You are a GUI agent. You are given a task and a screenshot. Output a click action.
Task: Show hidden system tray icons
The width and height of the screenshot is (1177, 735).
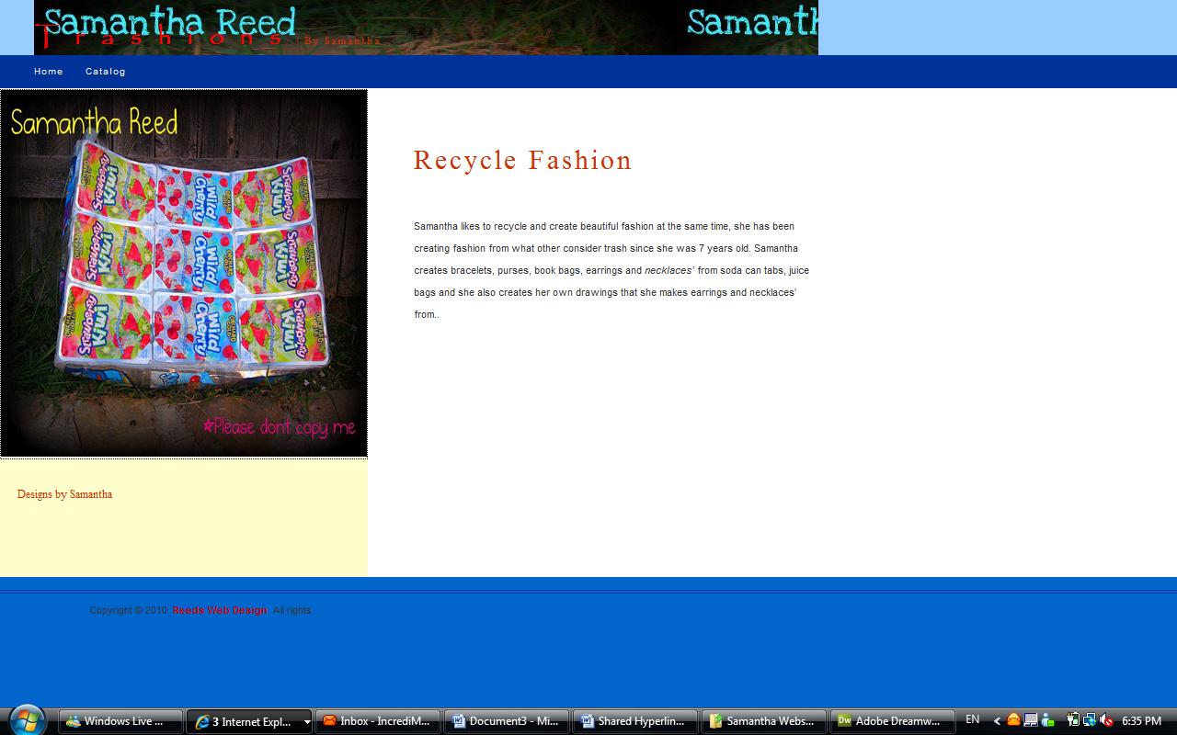[997, 721]
